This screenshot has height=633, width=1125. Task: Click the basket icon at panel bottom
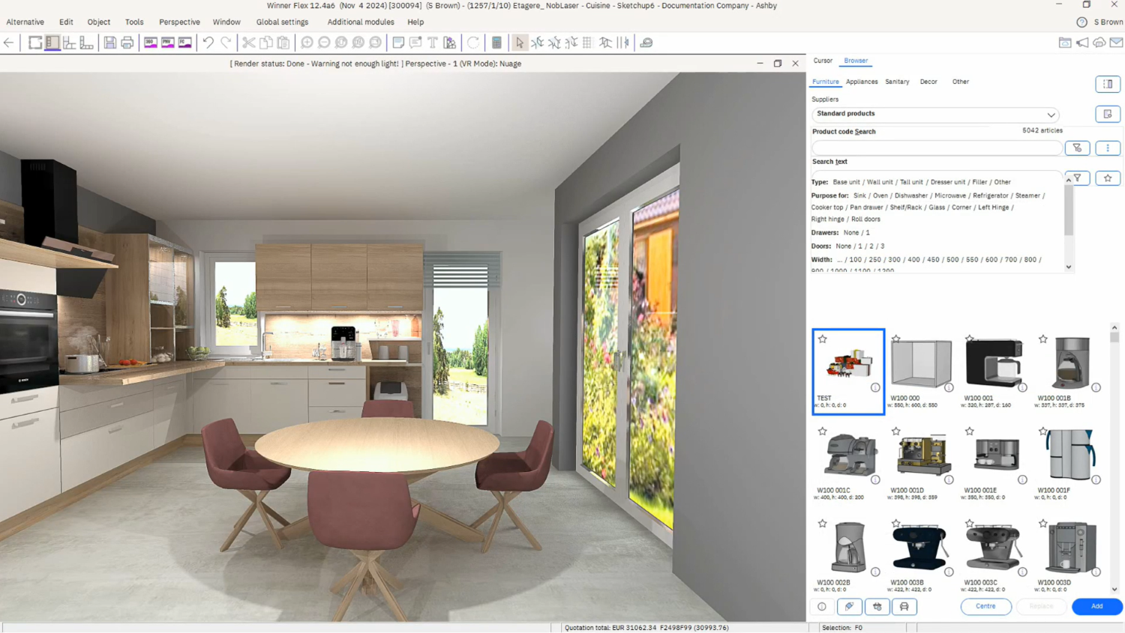pyautogui.click(x=877, y=607)
